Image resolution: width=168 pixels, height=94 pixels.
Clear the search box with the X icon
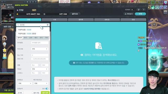click(x=48, y=25)
